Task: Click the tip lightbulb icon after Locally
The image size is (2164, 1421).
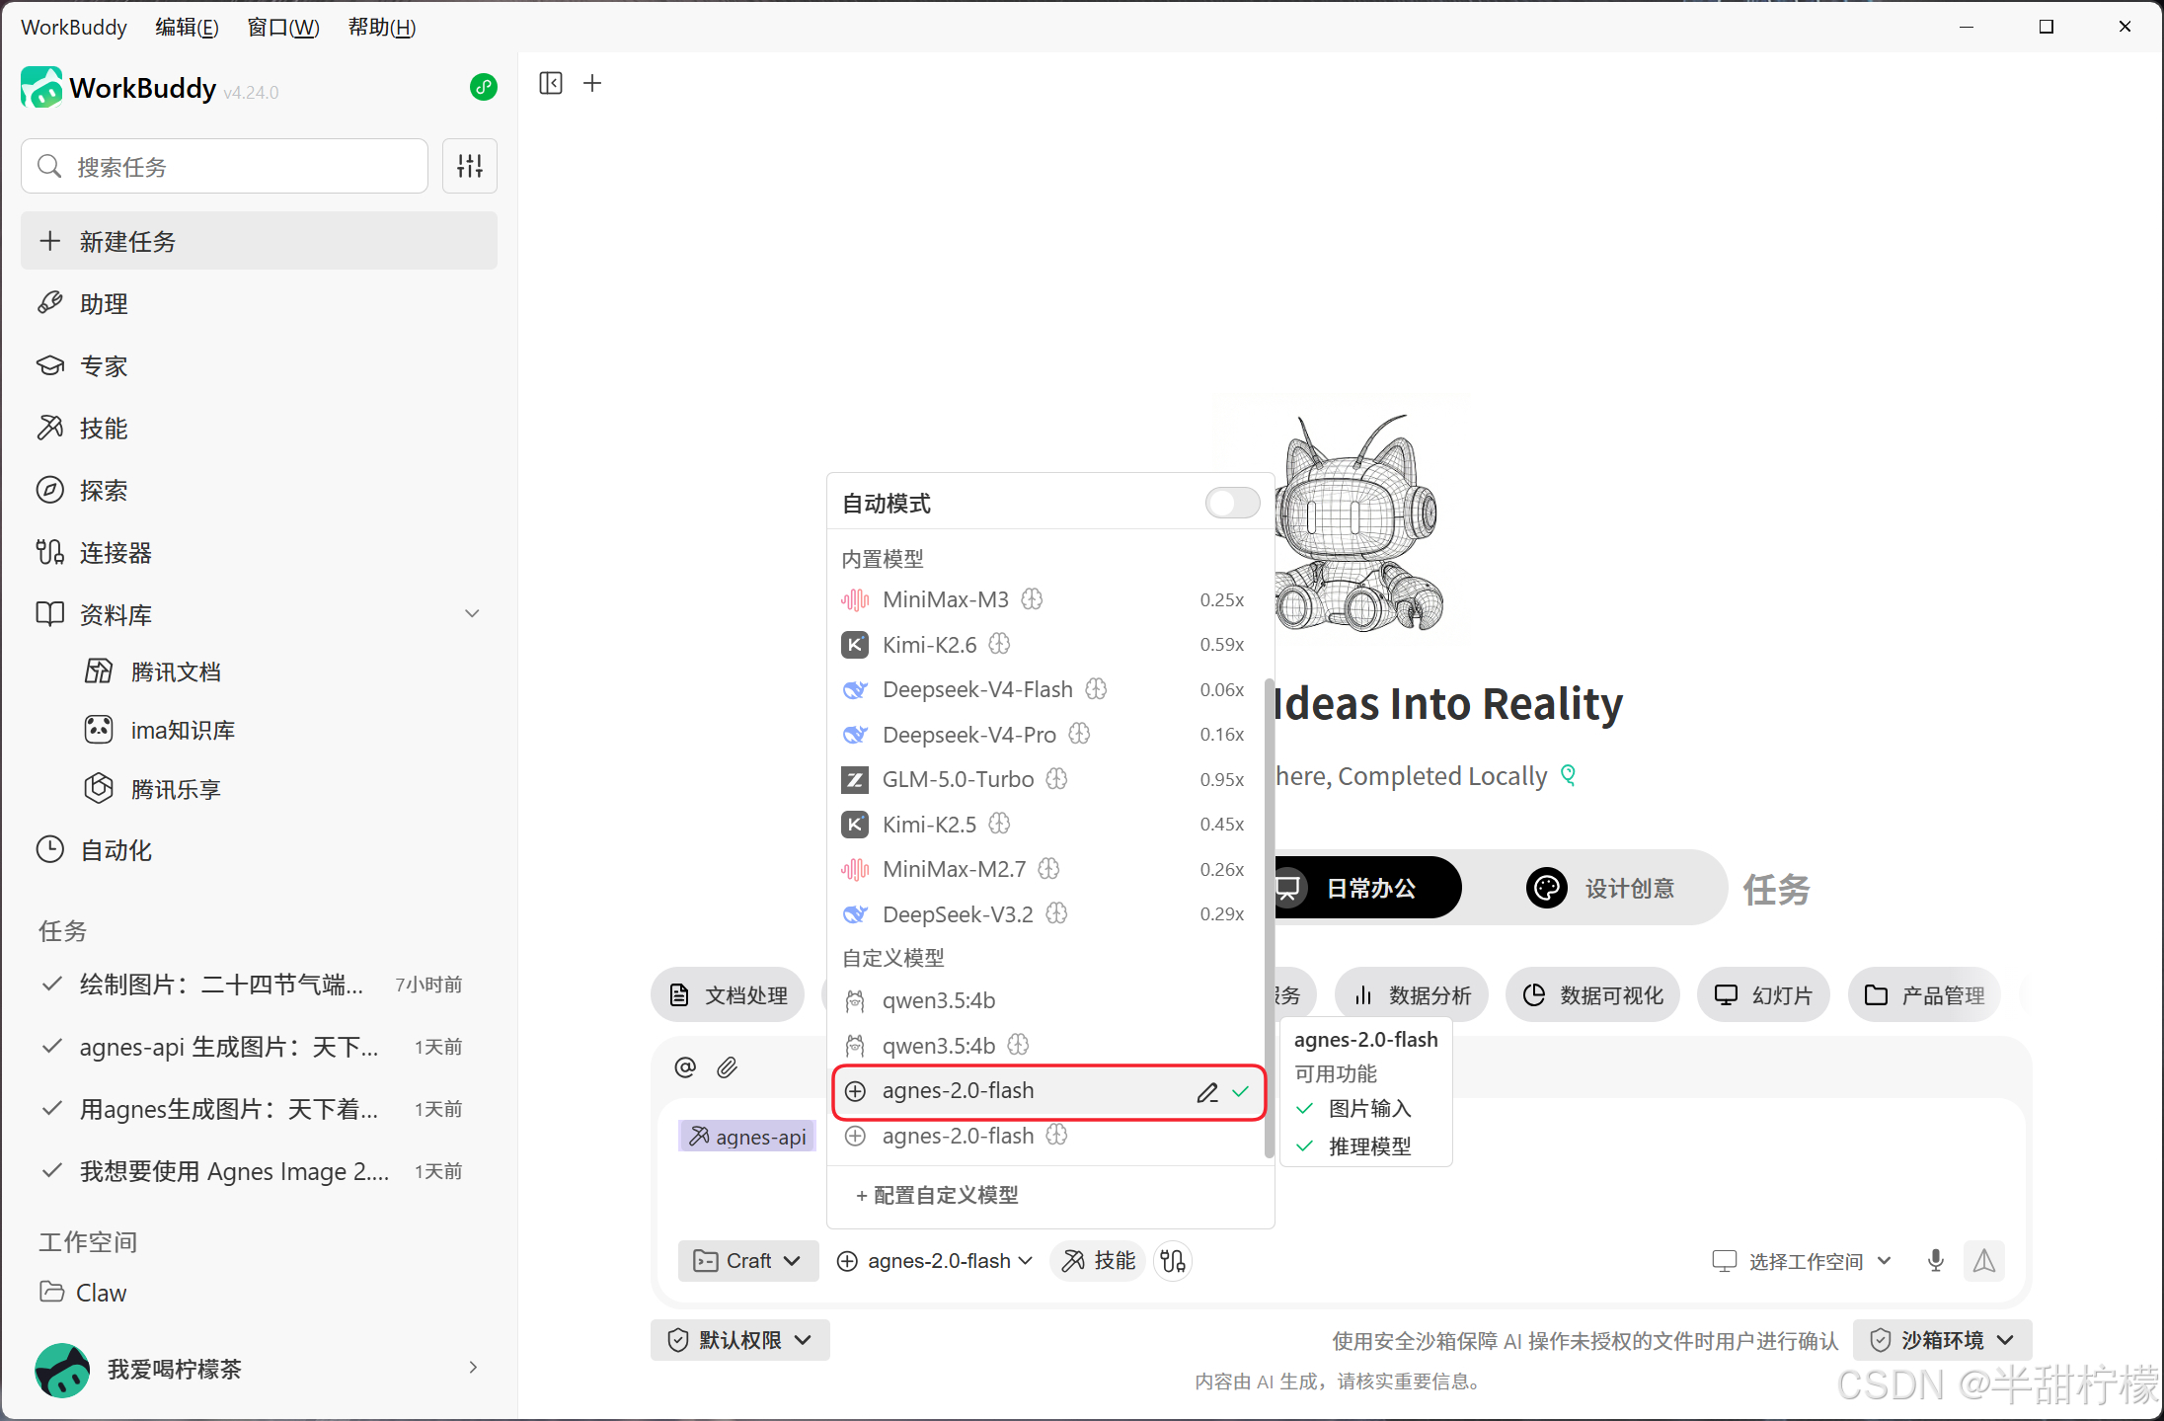Action: [x=1568, y=775]
